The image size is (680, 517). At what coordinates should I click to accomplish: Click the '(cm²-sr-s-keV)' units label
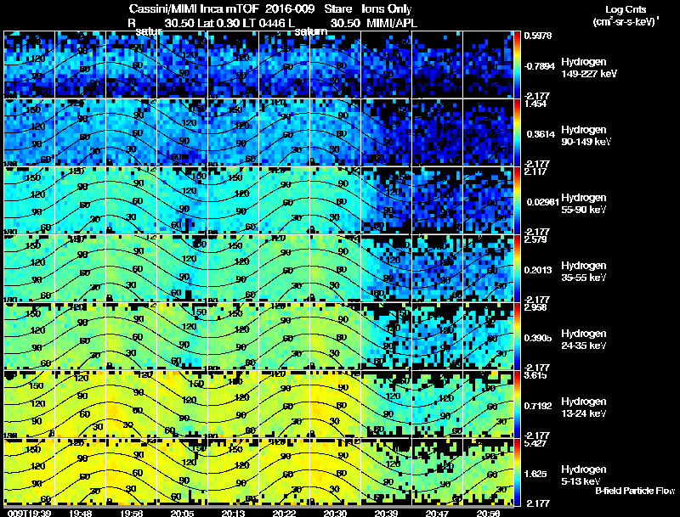click(626, 21)
